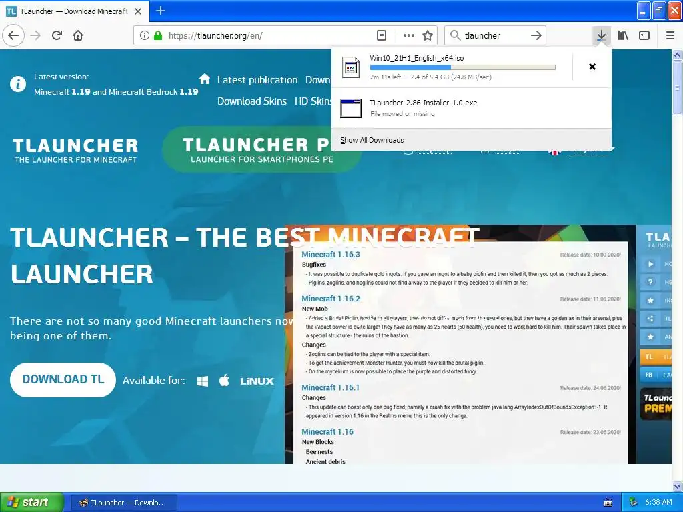Open Windows Start menu

[32, 502]
